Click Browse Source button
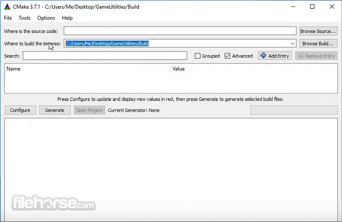Viewport: 342px width, 222px height. tap(318, 31)
